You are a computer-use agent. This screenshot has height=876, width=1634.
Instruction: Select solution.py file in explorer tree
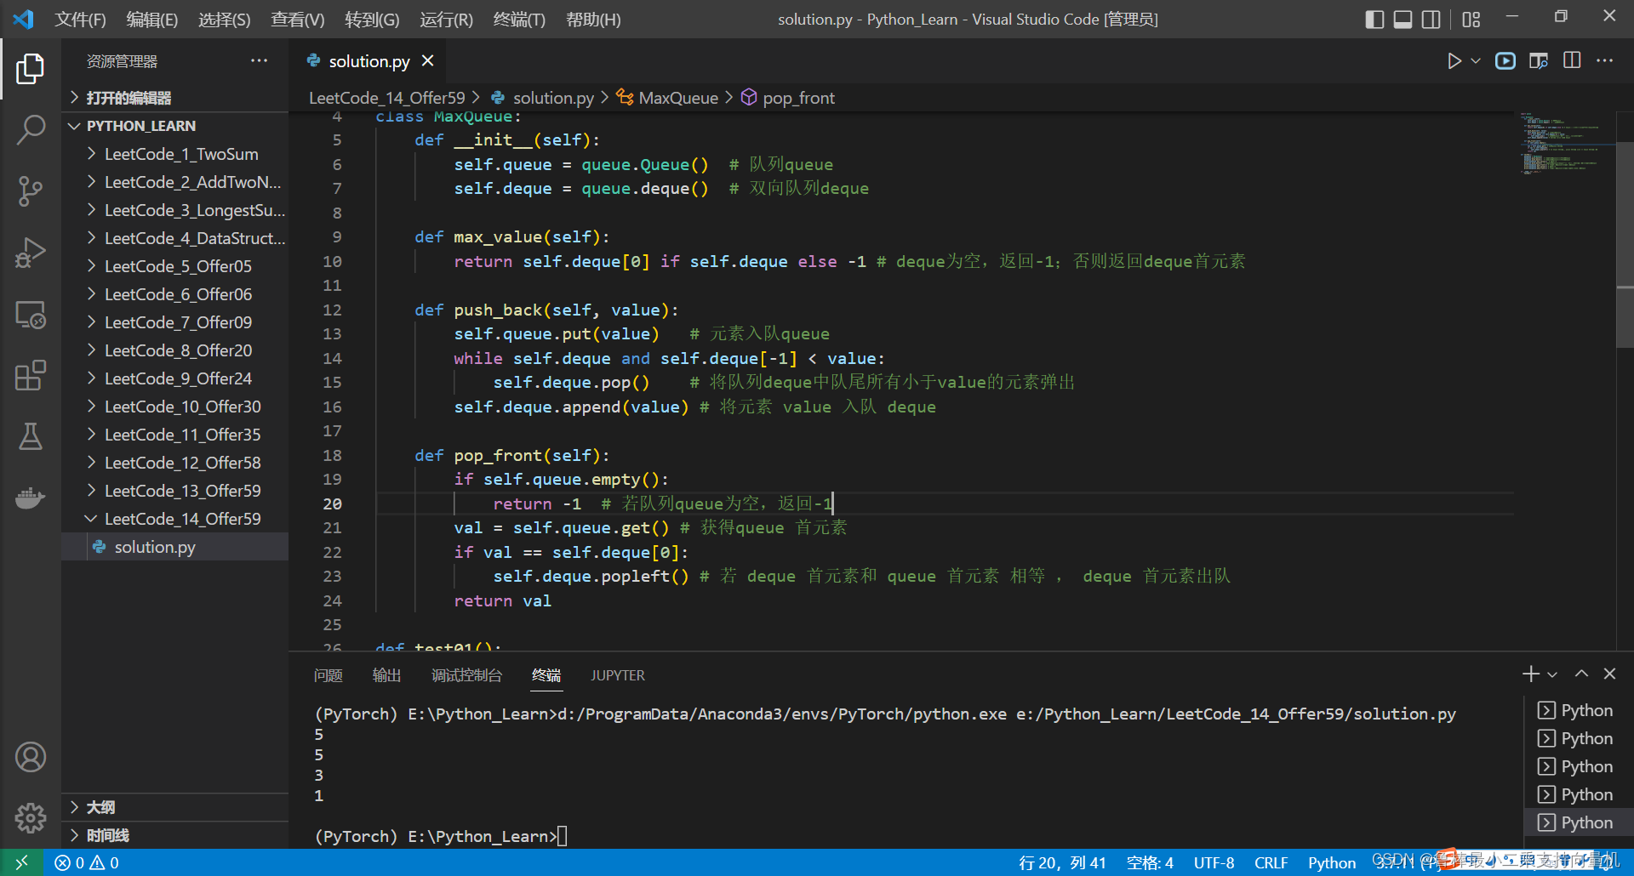click(174, 547)
